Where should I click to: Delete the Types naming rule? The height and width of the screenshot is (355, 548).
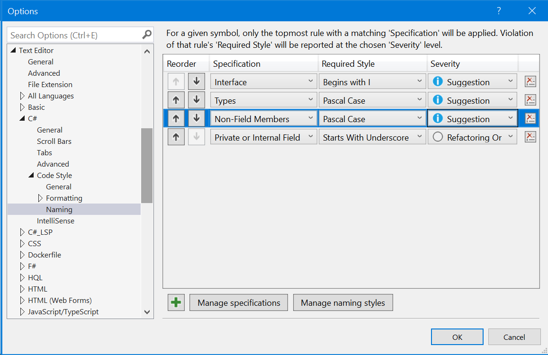click(530, 100)
